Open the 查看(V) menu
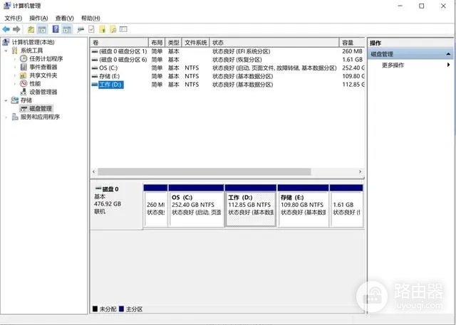The width and height of the screenshot is (456, 325). (65, 18)
